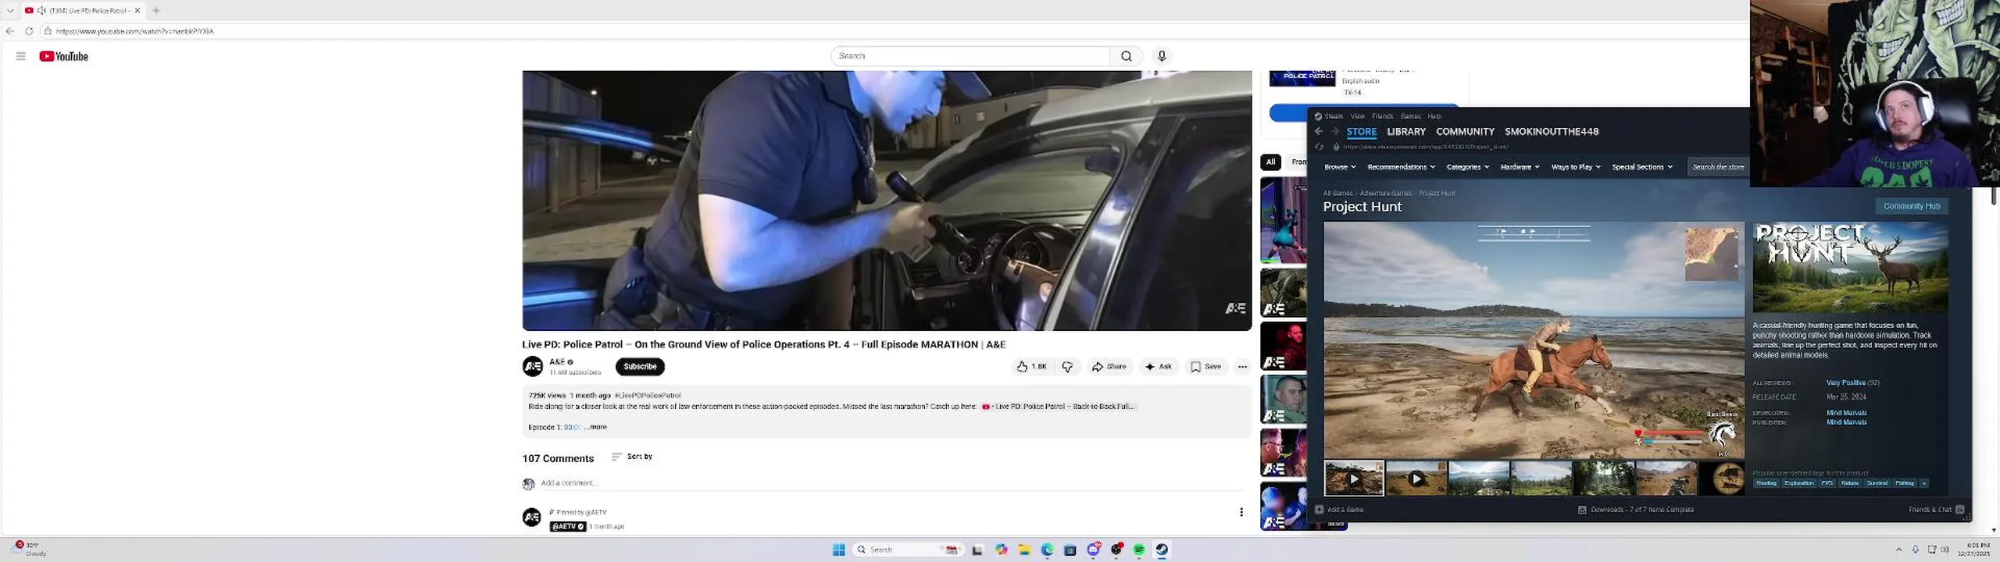The image size is (2000, 562).
Task: Open the Sort by comments dropdown
Action: click(632, 457)
